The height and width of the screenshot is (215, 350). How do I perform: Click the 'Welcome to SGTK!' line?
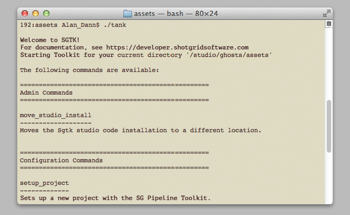[50, 40]
